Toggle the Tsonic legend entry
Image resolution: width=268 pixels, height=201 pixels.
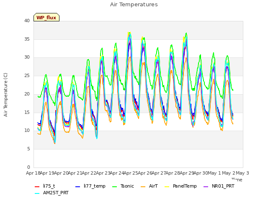pos(123,186)
